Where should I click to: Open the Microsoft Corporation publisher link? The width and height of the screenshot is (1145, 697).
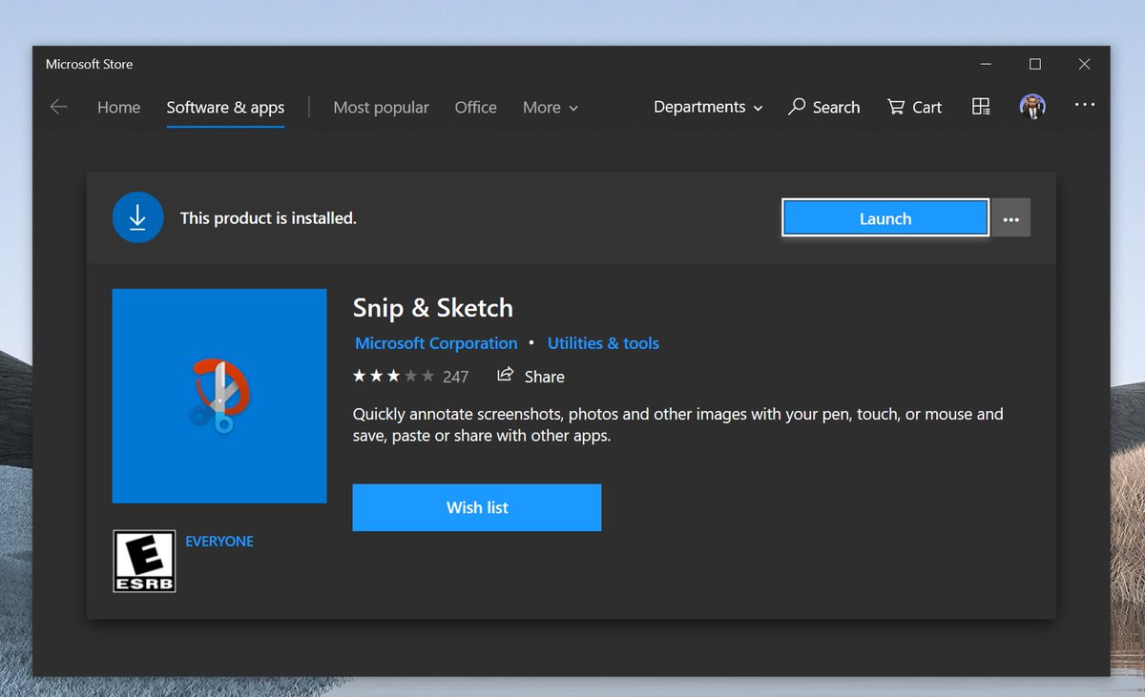436,343
